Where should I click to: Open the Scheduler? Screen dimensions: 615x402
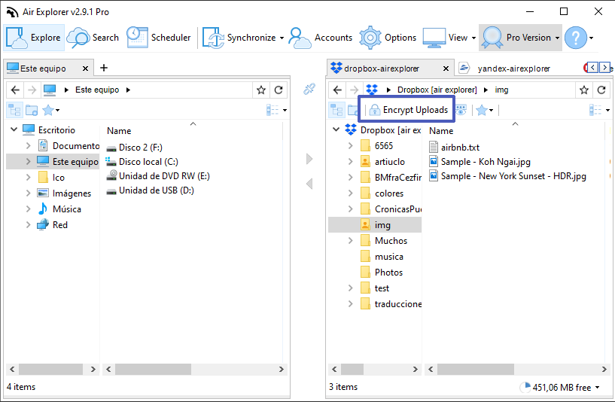pos(159,38)
